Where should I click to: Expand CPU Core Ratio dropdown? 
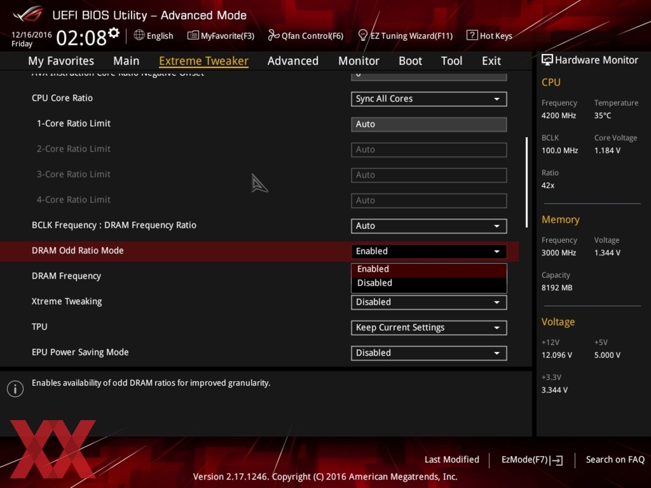429,99
